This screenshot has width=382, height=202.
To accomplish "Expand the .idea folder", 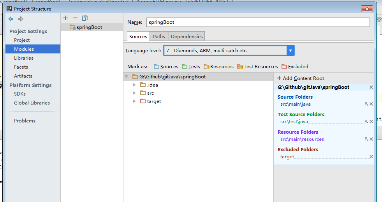I will 134,85.
